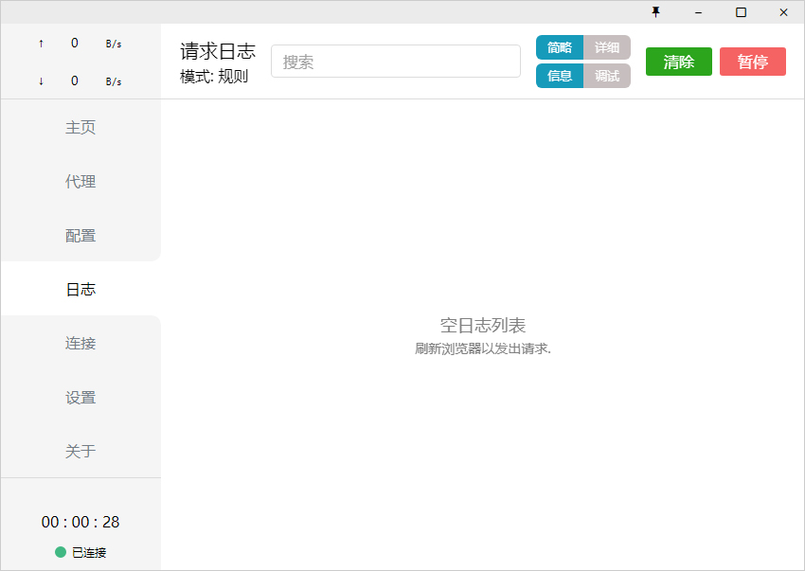Image resolution: width=805 pixels, height=571 pixels.
Task: Click the green connection status dot
Action: (x=60, y=552)
